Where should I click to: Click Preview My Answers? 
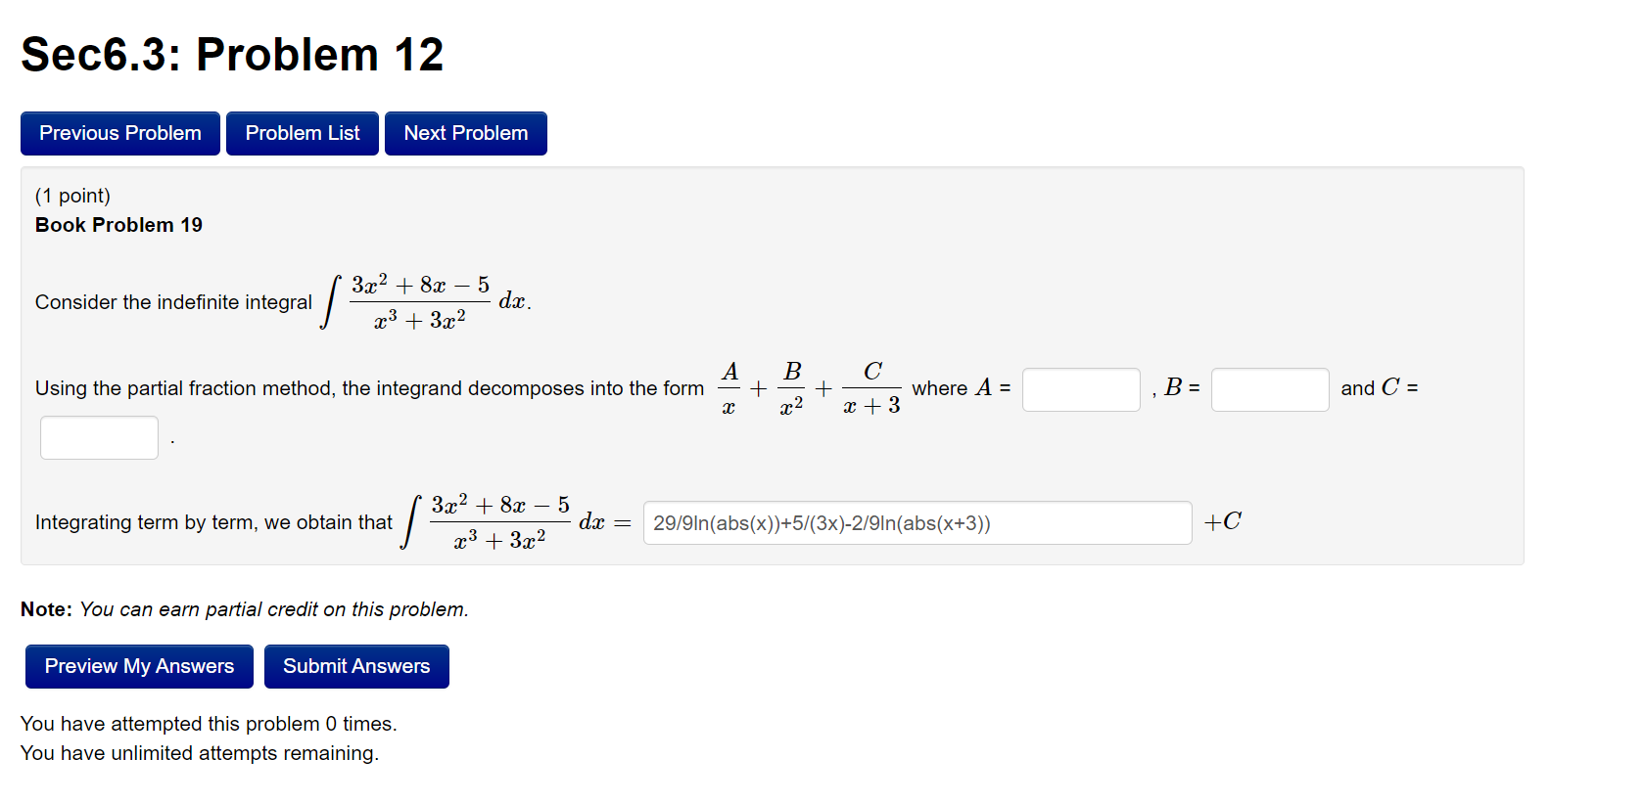coord(138,666)
